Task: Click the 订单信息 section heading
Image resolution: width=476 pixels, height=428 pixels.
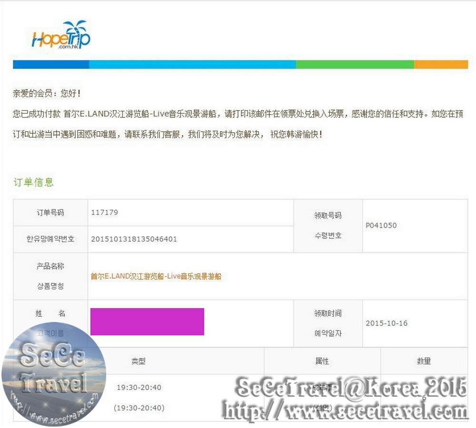Action: click(x=33, y=182)
